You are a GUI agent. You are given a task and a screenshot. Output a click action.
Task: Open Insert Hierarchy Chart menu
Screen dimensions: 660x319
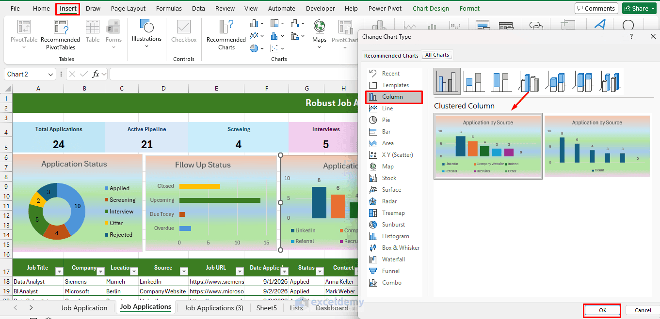[277, 23]
